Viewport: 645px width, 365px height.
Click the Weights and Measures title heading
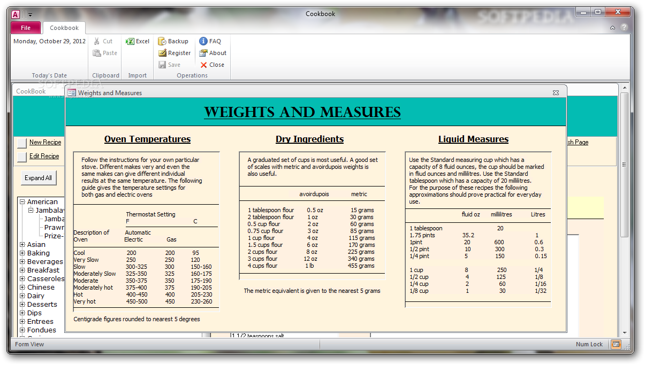302,112
